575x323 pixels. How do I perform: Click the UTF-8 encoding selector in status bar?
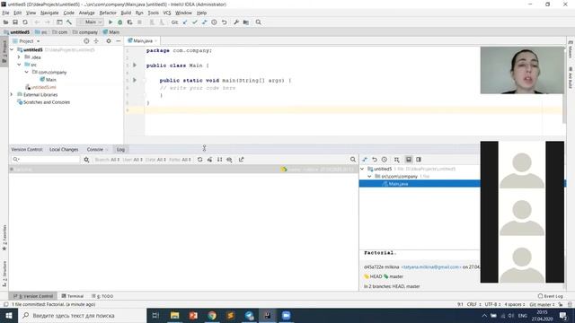(x=493, y=304)
